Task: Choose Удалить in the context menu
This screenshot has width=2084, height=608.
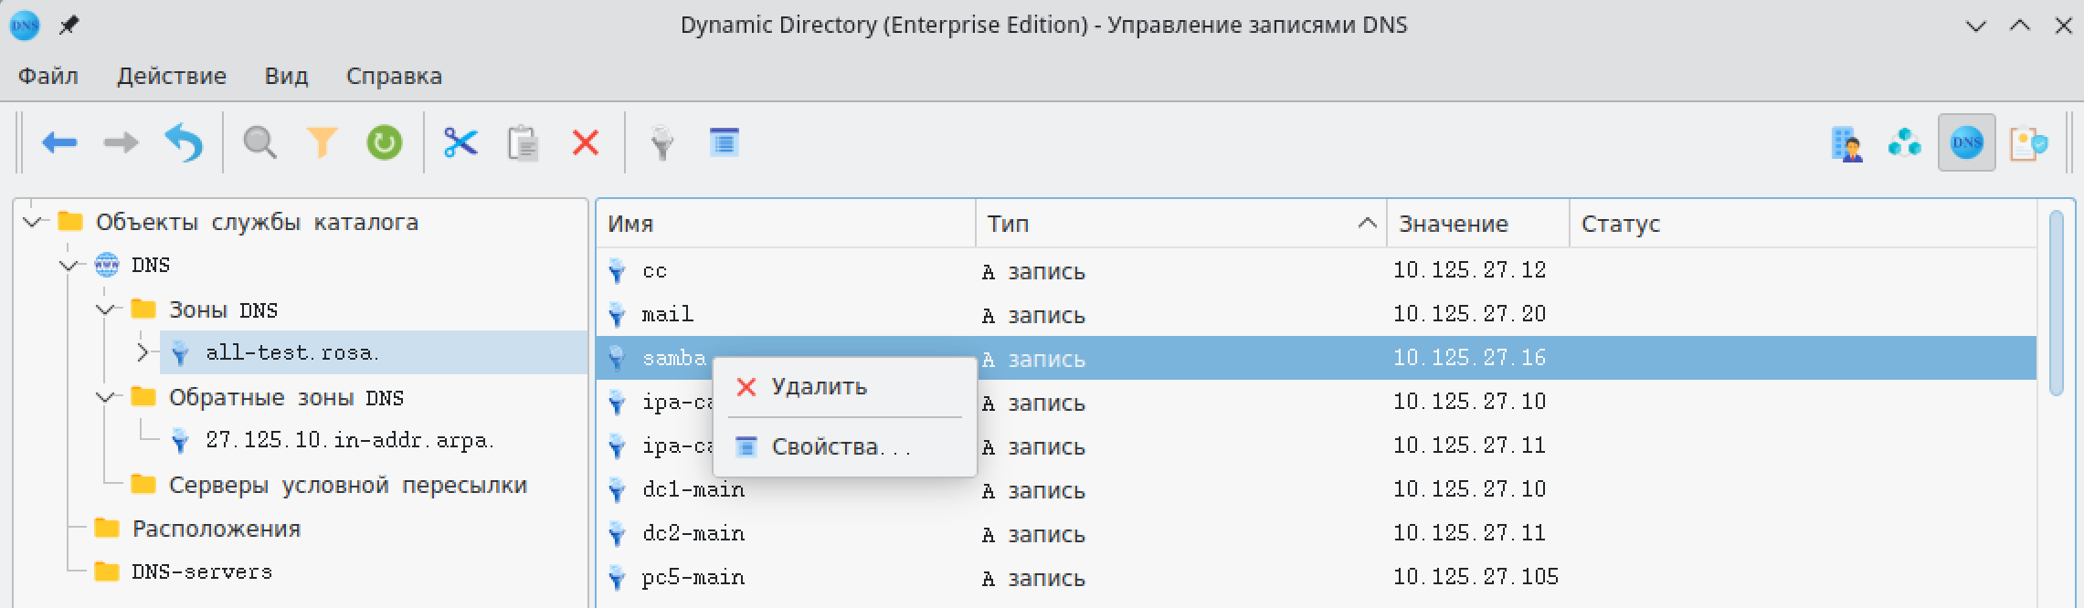Action: [x=819, y=387]
